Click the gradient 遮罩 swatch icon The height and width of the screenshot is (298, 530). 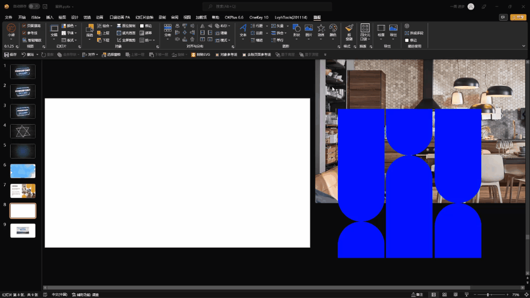tap(142, 33)
